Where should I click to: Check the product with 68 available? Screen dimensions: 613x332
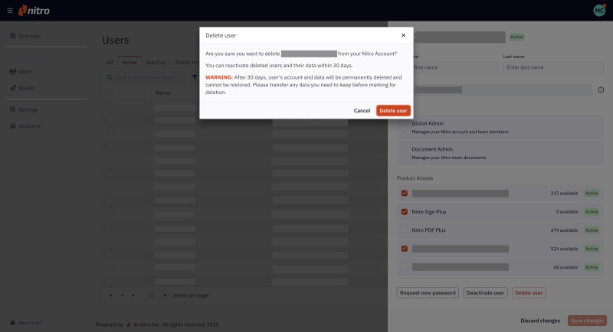pos(405,267)
